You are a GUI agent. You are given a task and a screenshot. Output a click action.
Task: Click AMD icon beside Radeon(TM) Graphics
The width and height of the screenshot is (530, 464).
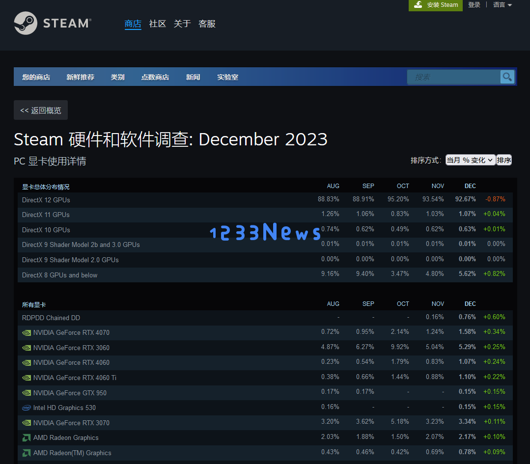tap(27, 453)
